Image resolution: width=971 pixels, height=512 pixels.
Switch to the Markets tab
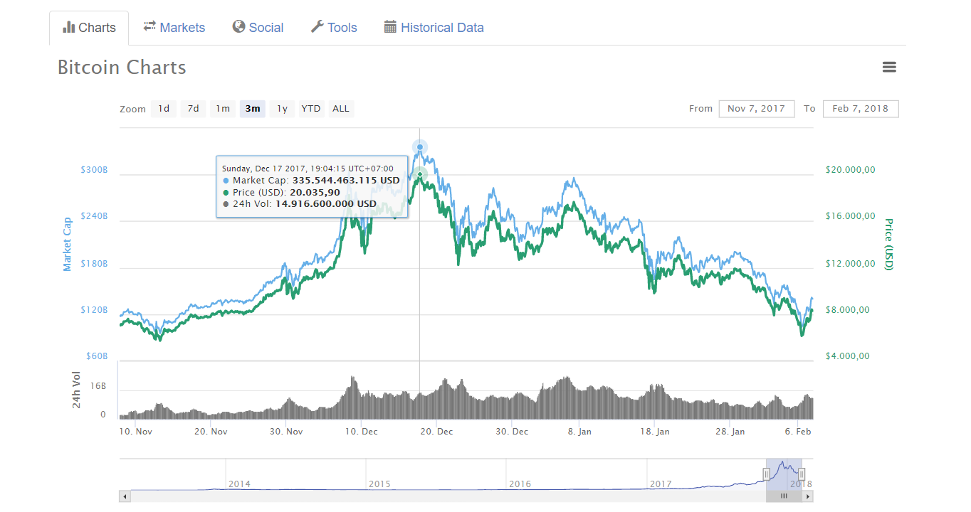click(174, 28)
